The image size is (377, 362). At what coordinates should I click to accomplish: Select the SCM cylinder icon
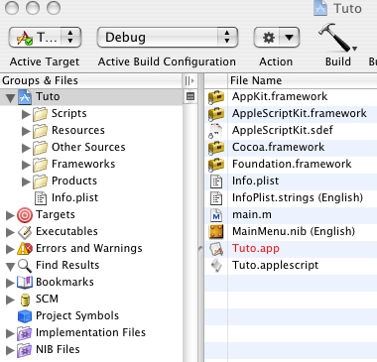pos(25,300)
